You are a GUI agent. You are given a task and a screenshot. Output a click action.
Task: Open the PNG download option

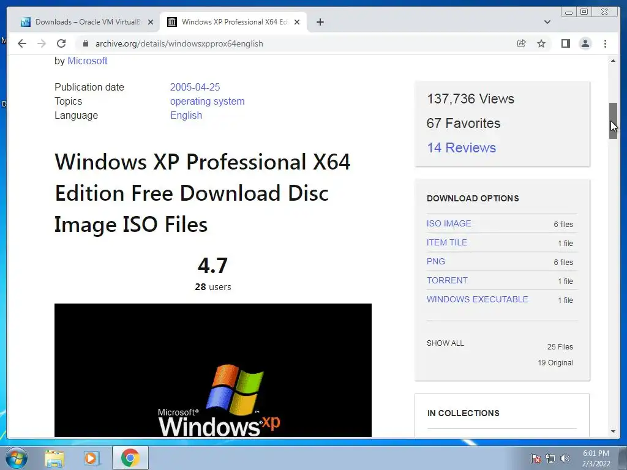pyautogui.click(x=435, y=261)
